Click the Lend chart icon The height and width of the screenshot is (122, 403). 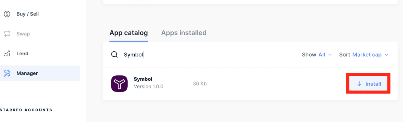[7, 54]
